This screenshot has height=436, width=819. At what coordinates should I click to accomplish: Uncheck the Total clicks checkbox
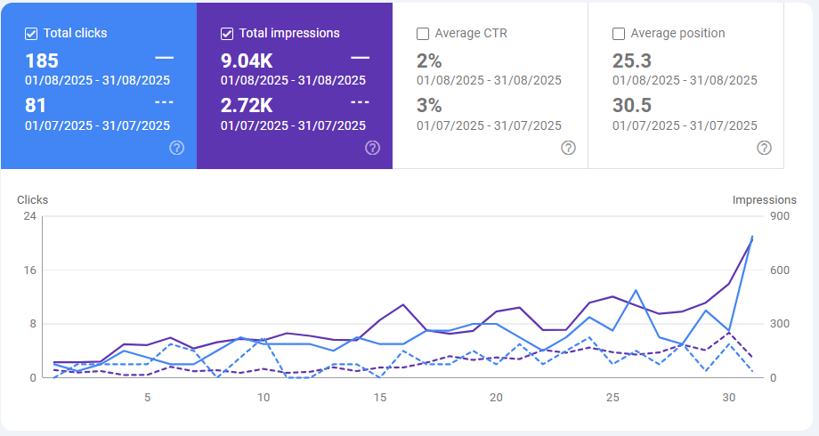pos(31,34)
